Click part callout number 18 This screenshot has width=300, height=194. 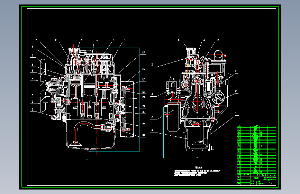pyautogui.click(x=144, y=92)
